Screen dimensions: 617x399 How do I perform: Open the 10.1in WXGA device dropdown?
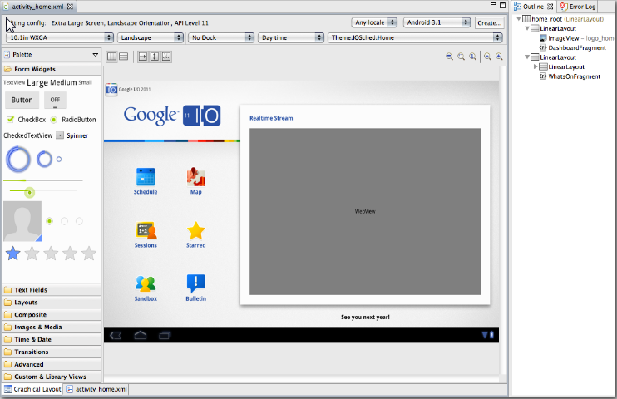60,37
